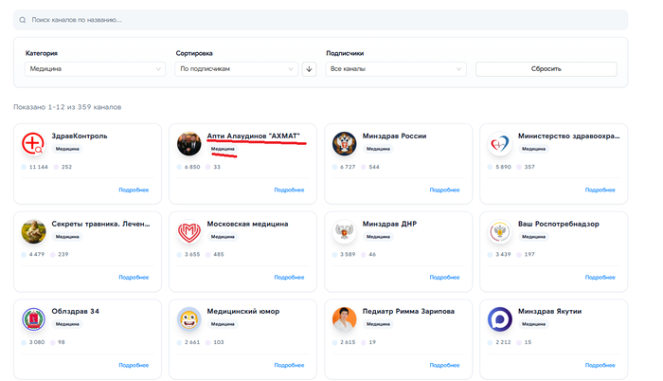Click Апти Алаудинов "АХМАТ" title
This screenshot has height=381, width=663.
point(253,136)
